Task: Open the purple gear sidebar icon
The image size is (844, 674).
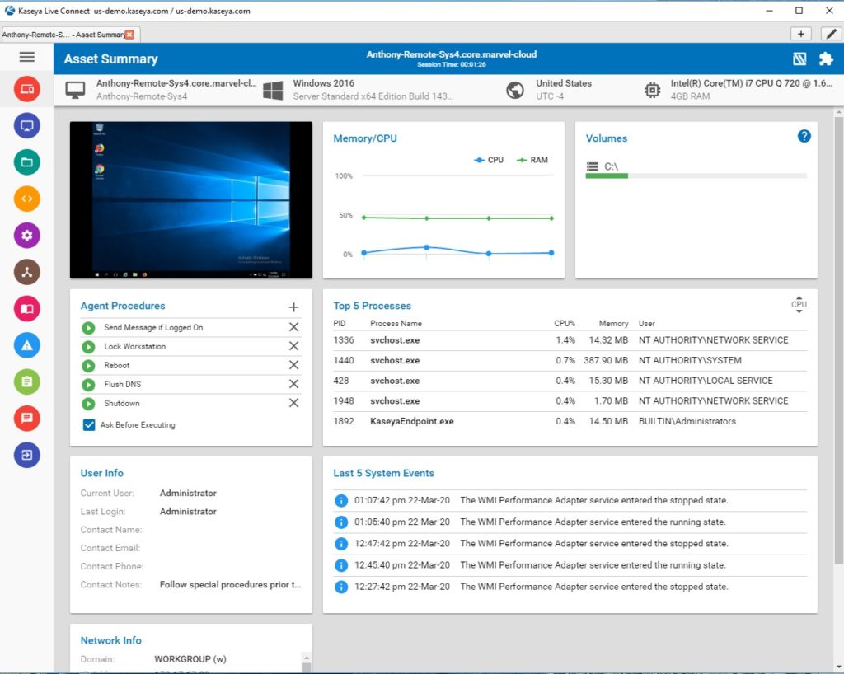Action: 27,236
